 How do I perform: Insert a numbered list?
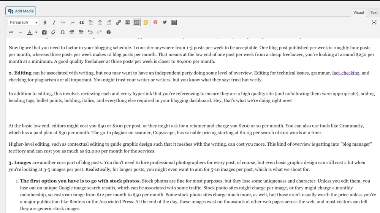click(73, 22)
